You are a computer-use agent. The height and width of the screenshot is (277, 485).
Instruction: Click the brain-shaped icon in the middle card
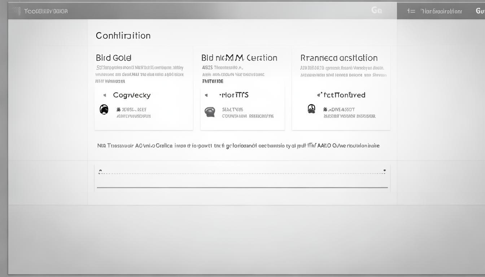(210, 112)
